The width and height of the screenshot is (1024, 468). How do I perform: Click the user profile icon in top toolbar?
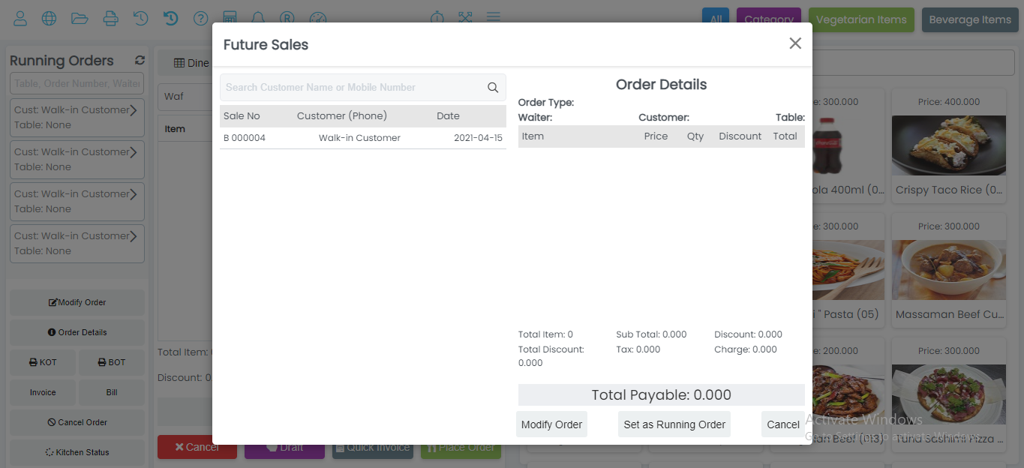pyautogui.click(x=20, y=19)
